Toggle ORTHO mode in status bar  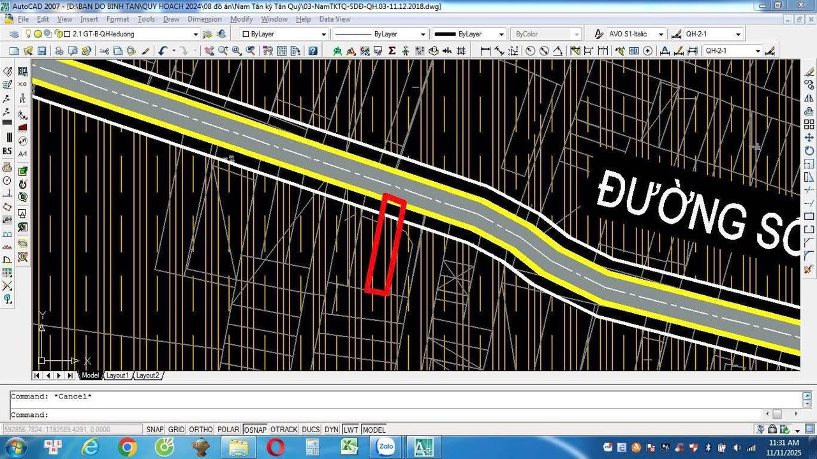coord(200,430)
